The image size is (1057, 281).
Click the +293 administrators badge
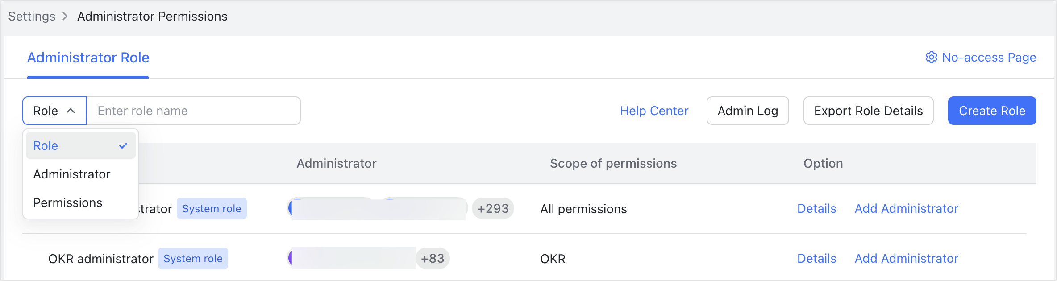(493, 208)
